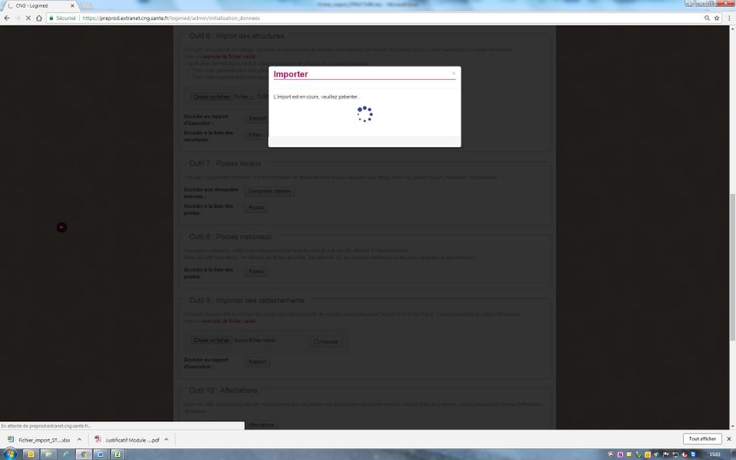The height and width of the screenshot is (460, 736).
Task: Open exemple de fichier valide link in Outil 9
Action: coord(229,321)
